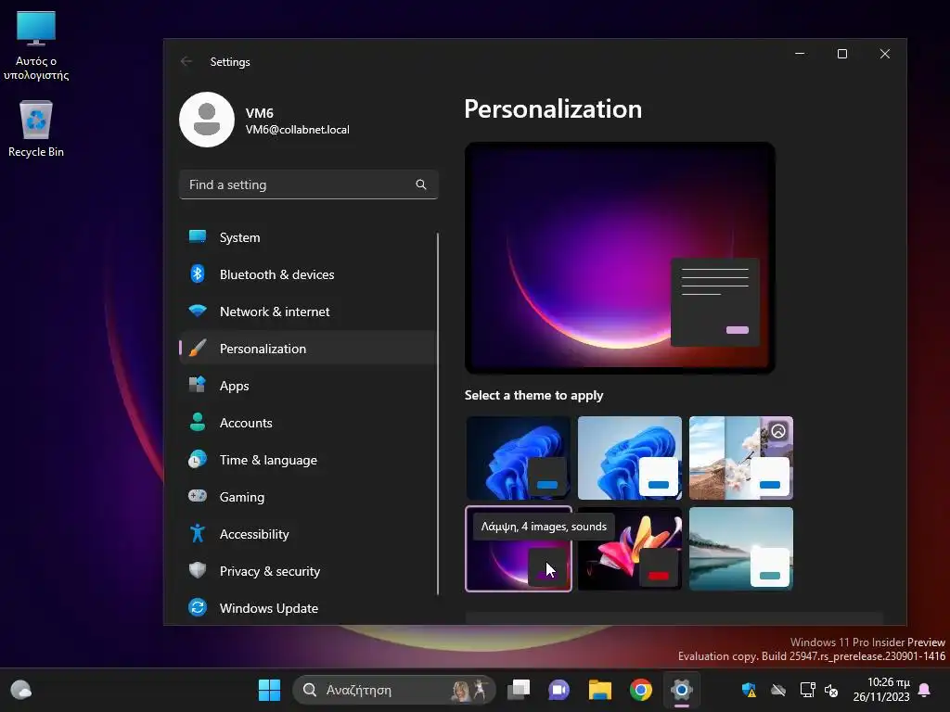Go to Network & internet
Viewport: 950px width, 712px height.
tap(308, 311)
